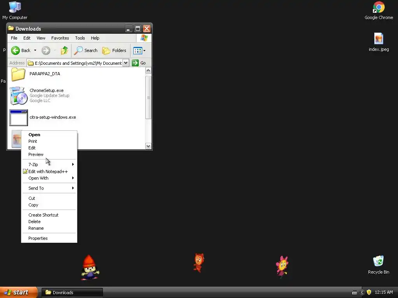Screen dimensions: 398x298
Task: Open the My Computer desktop icon
Action: 15,10
